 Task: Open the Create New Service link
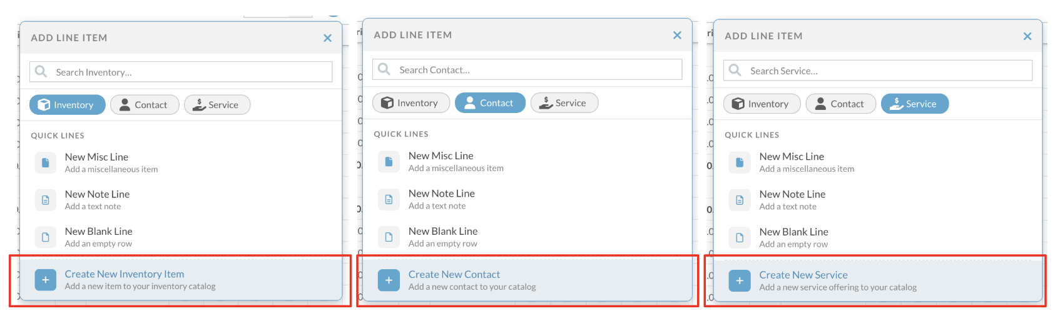(803, 275)
